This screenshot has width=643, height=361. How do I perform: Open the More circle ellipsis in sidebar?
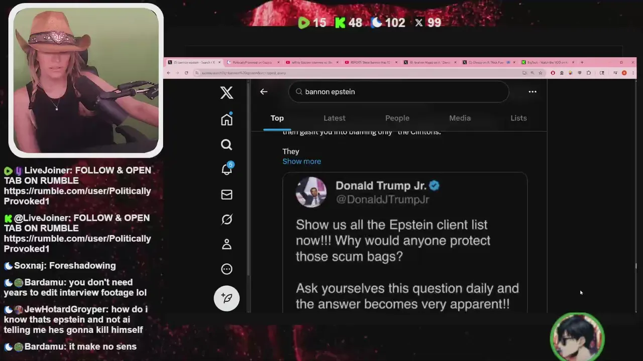point(227,269)
